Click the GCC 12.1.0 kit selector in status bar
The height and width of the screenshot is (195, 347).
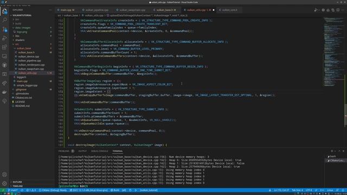point(88,190)
